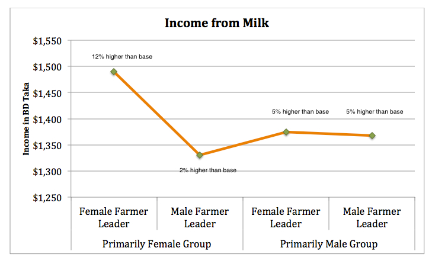Click Female Farmer Leader under Male Group

[x=286, y=217]
